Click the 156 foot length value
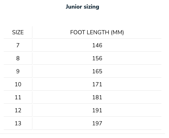 tap(97, 58)
